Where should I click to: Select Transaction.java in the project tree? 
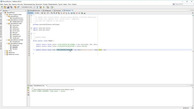click(x=16, y=36)
